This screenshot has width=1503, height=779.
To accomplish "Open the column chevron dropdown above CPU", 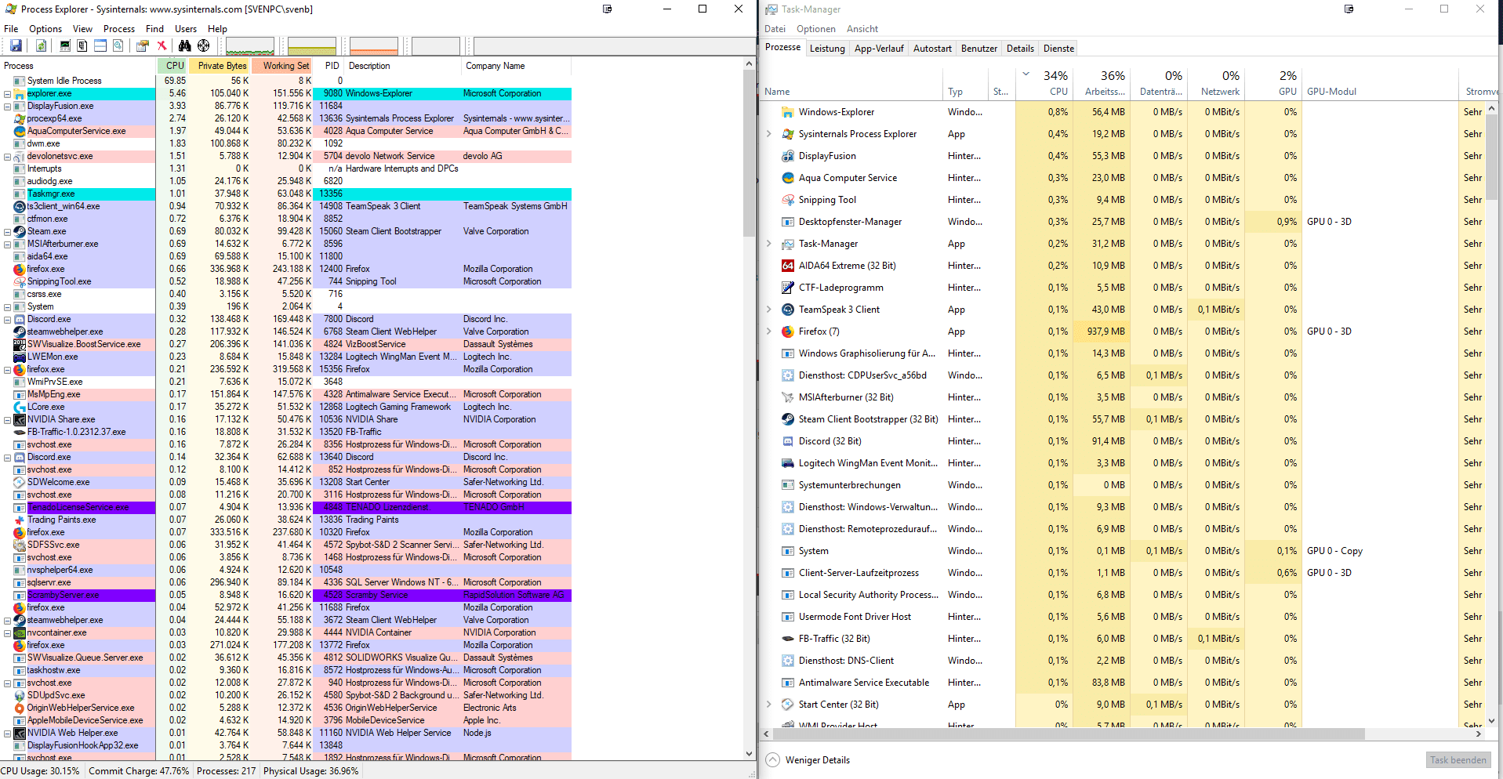I will (1026, 74).
